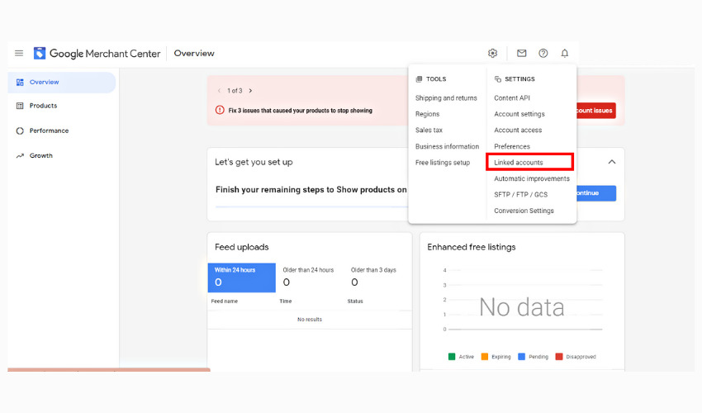Click Fix 3 issues warning message

pyautogui.click(x=301, y=111)
